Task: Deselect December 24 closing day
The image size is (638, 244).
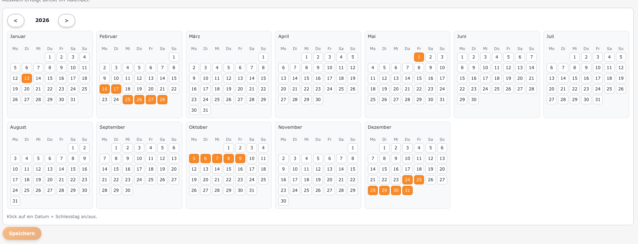Action: 407,180
